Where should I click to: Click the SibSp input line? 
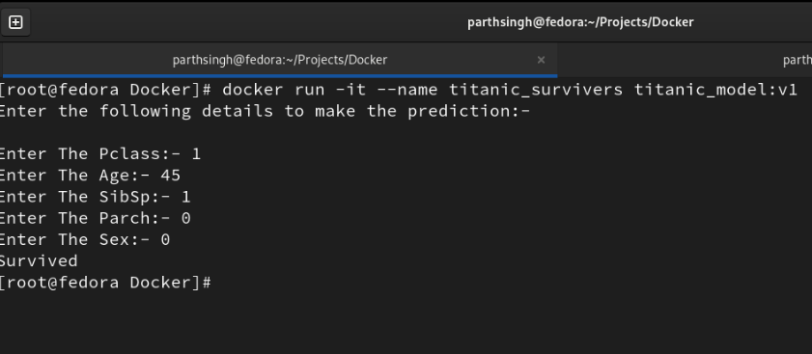pos(96,197)
